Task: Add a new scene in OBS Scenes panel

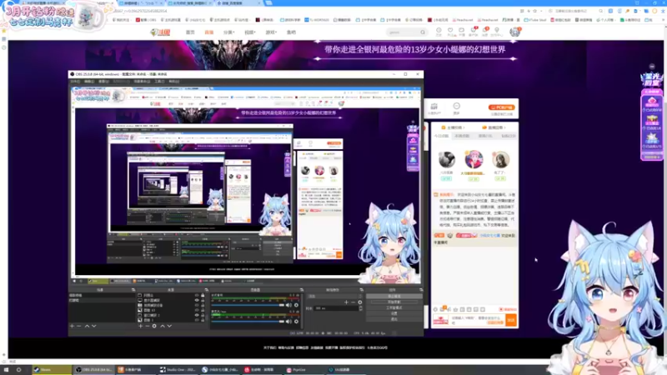Action: (72, 326)
